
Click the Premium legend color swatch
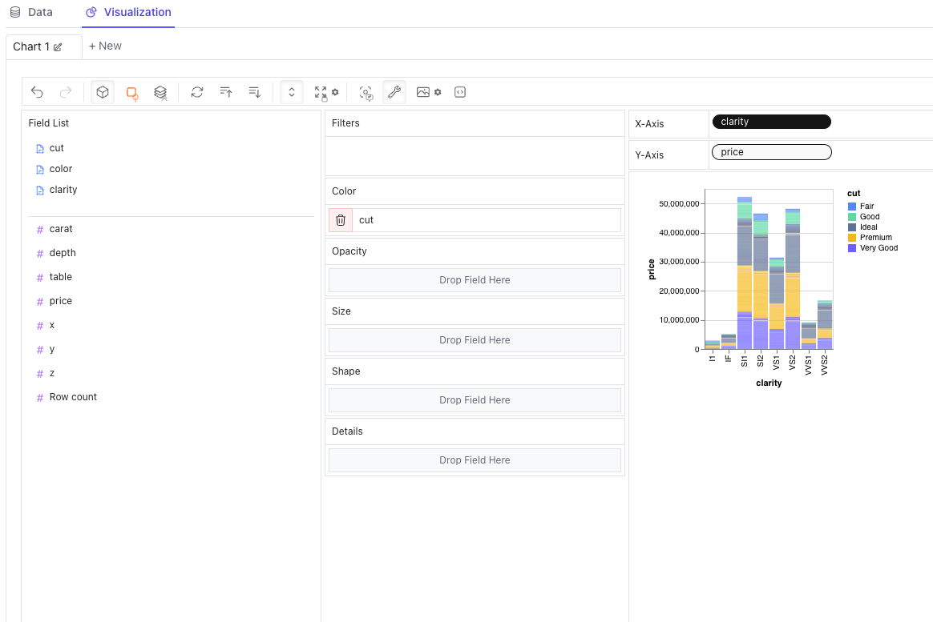pos(852,238)
